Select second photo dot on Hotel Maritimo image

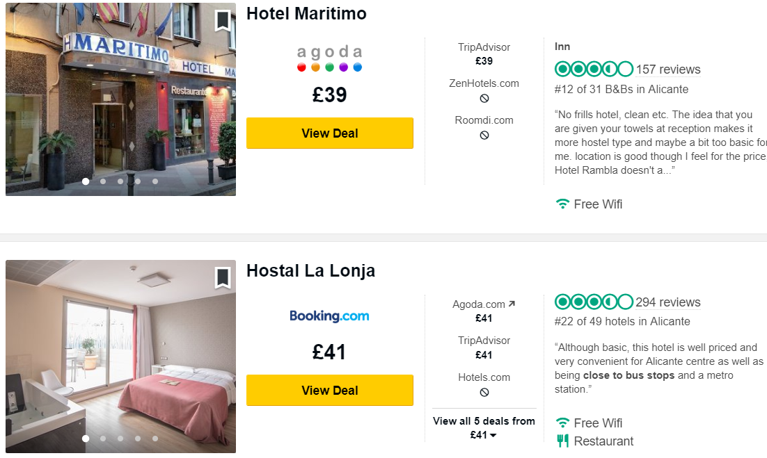(x=103, y=181)
